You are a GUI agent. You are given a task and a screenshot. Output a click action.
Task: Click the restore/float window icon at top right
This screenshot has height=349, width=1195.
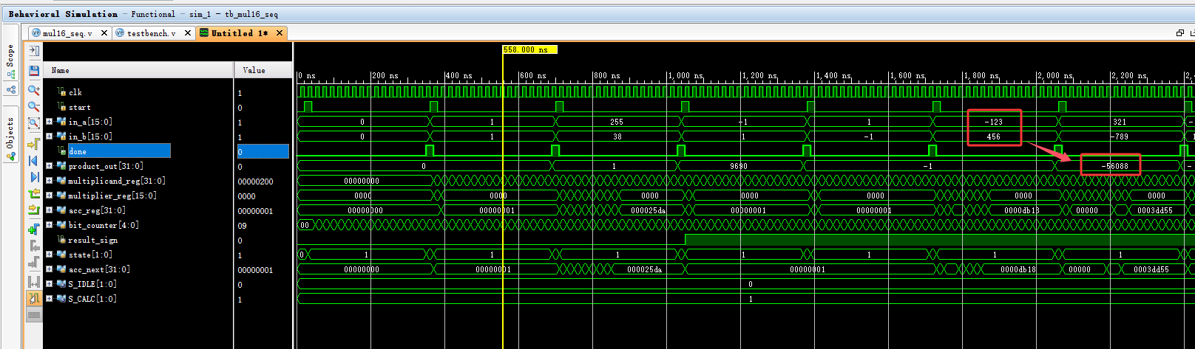coord(1180,33)
